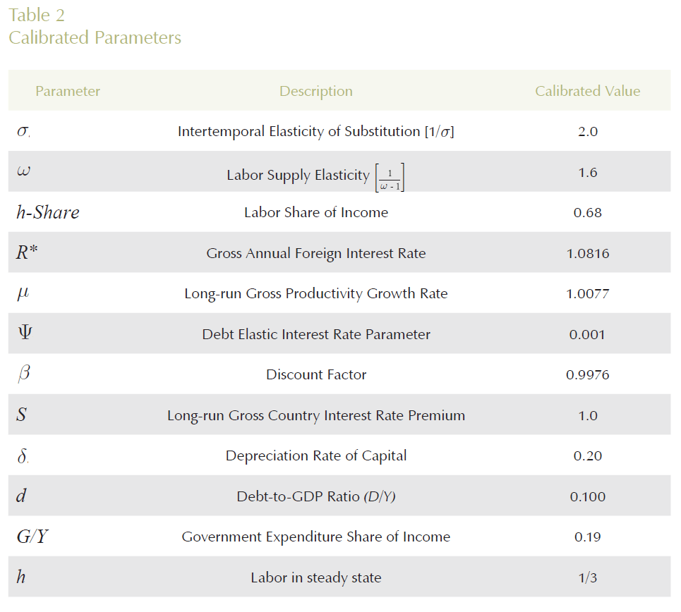Click "Labor Share of Income" description
This screenshot has height=612, width=681.
click(x=315, y=212)
